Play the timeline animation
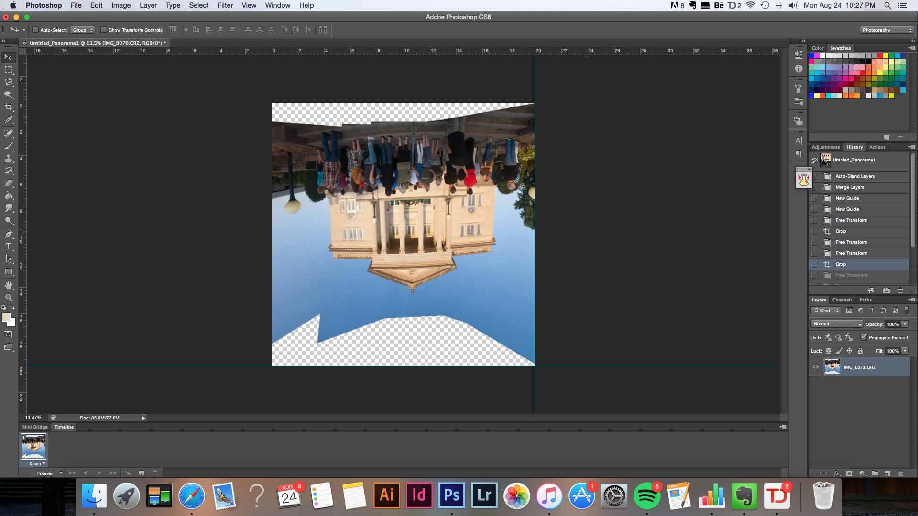Viewport: 918px width, 516px height. (99, 473)
